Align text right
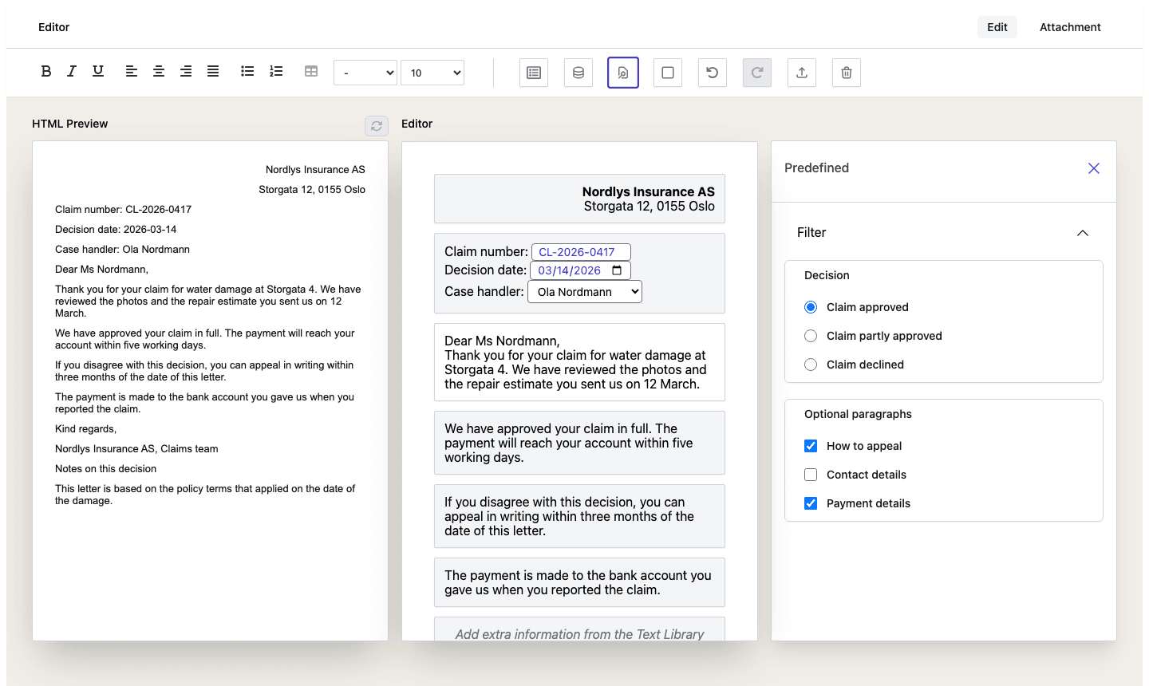The height and width of the screenshot is (686, 1149). pyautogui.click(x=186, y=71)
